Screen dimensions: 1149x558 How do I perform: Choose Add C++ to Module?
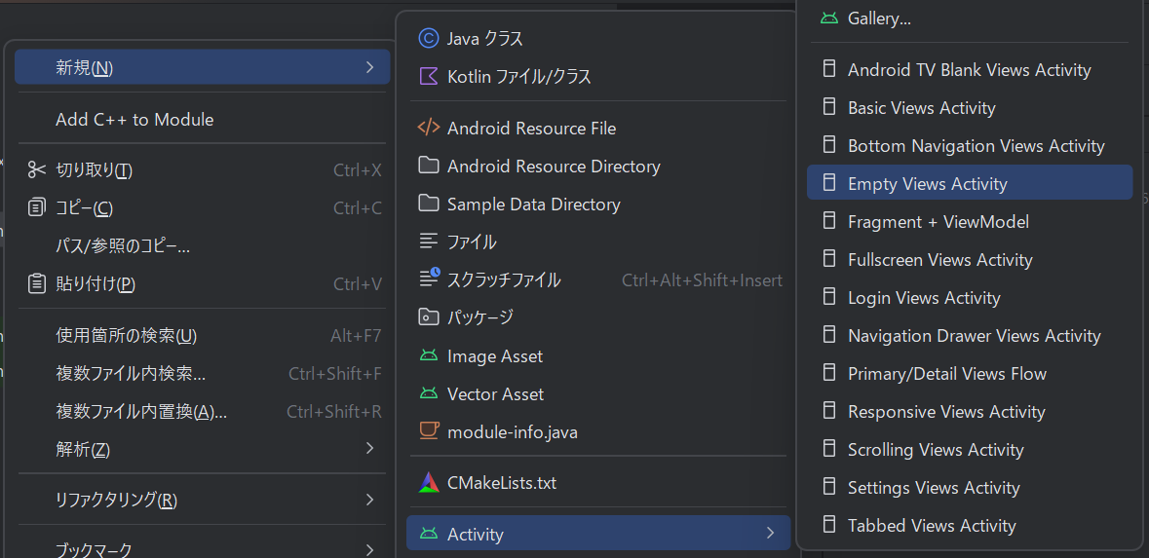134,120
